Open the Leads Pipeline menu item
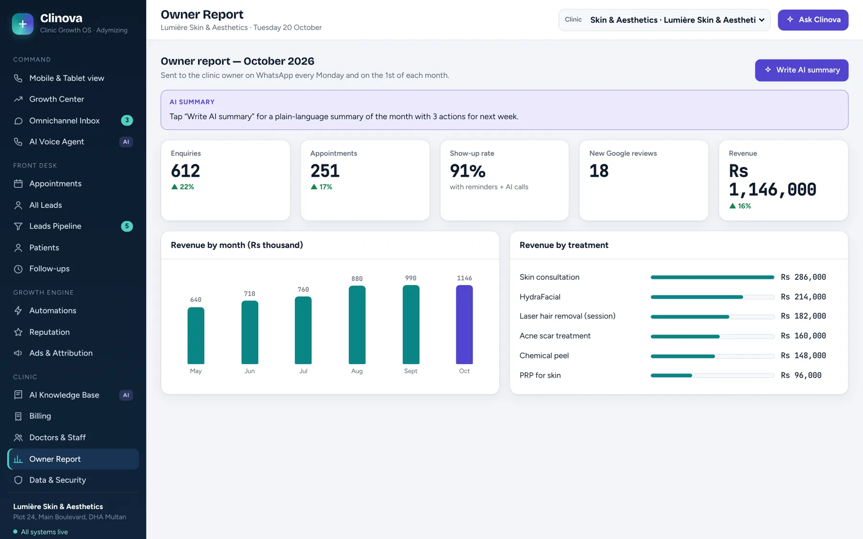This screenshot has width=863, height=539. (73, 226)
